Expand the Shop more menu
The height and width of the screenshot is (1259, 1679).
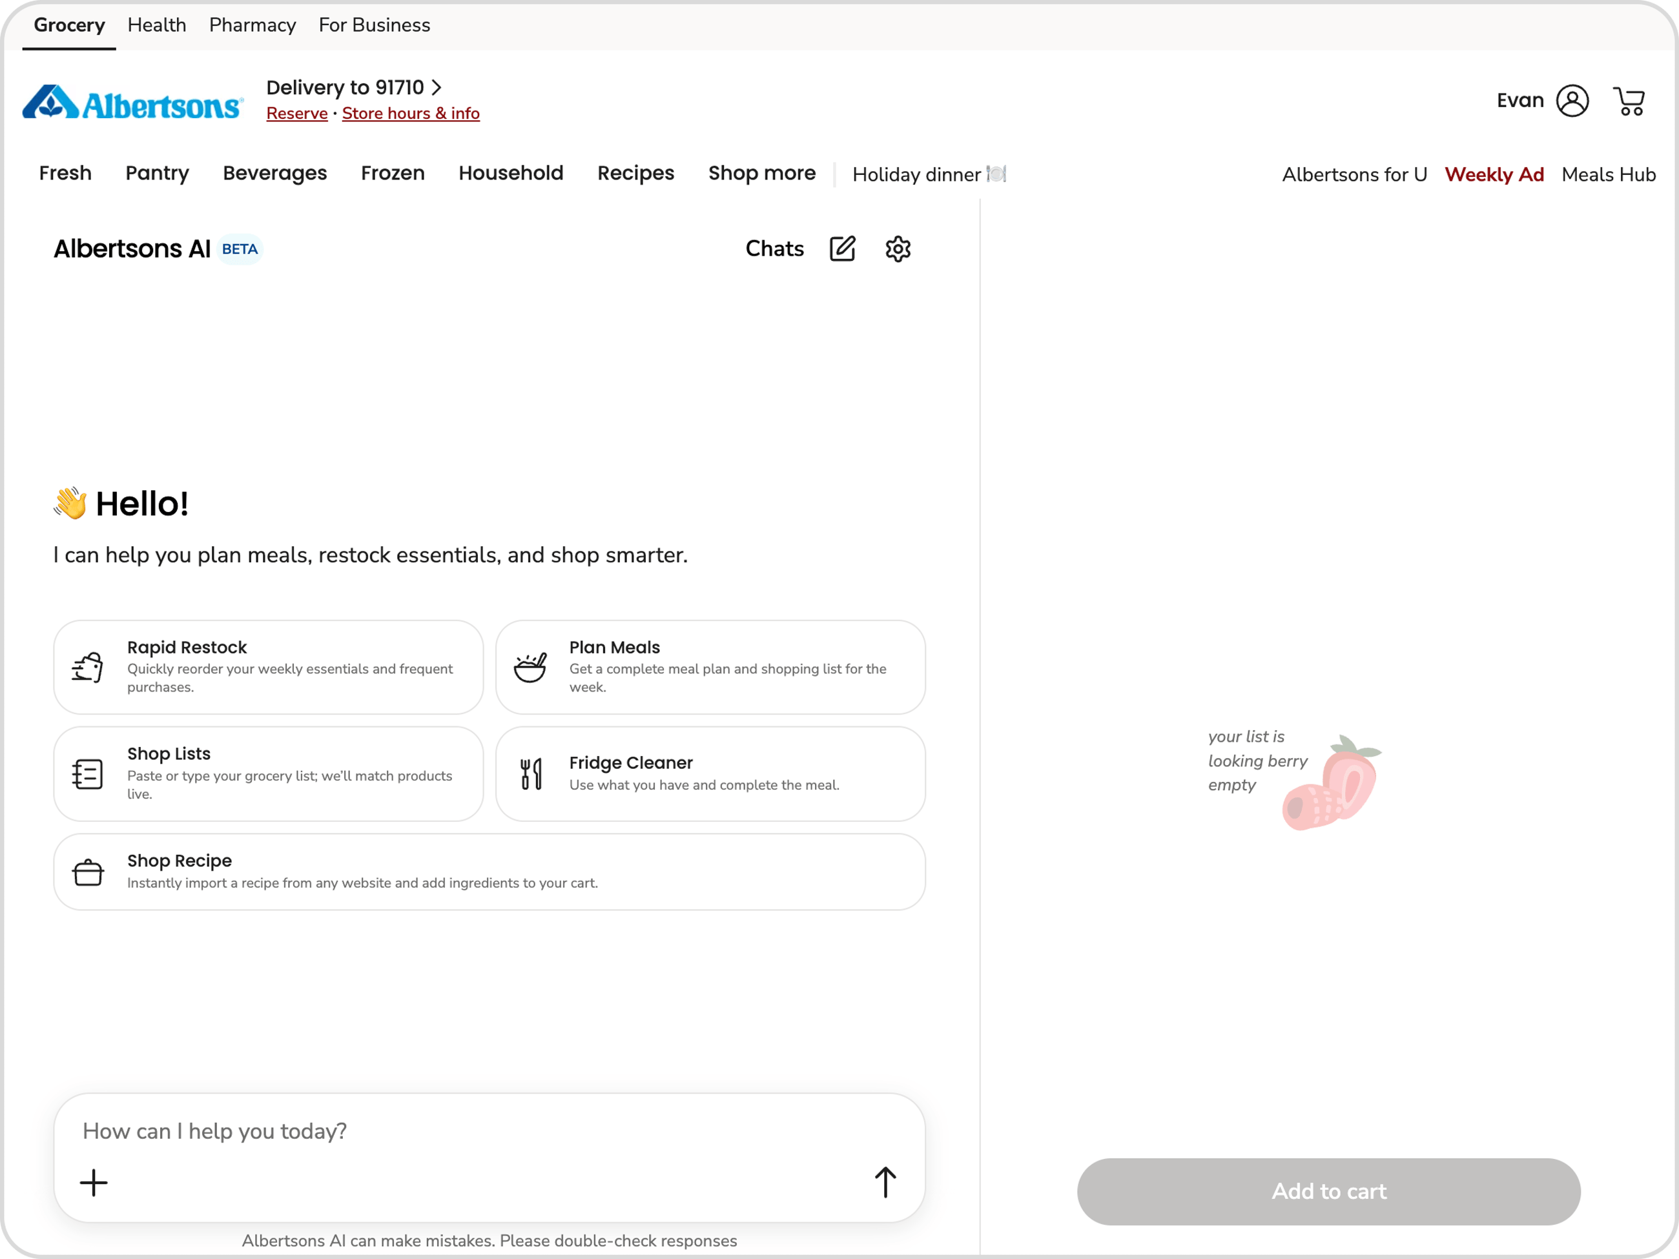[x=761, y=174]
